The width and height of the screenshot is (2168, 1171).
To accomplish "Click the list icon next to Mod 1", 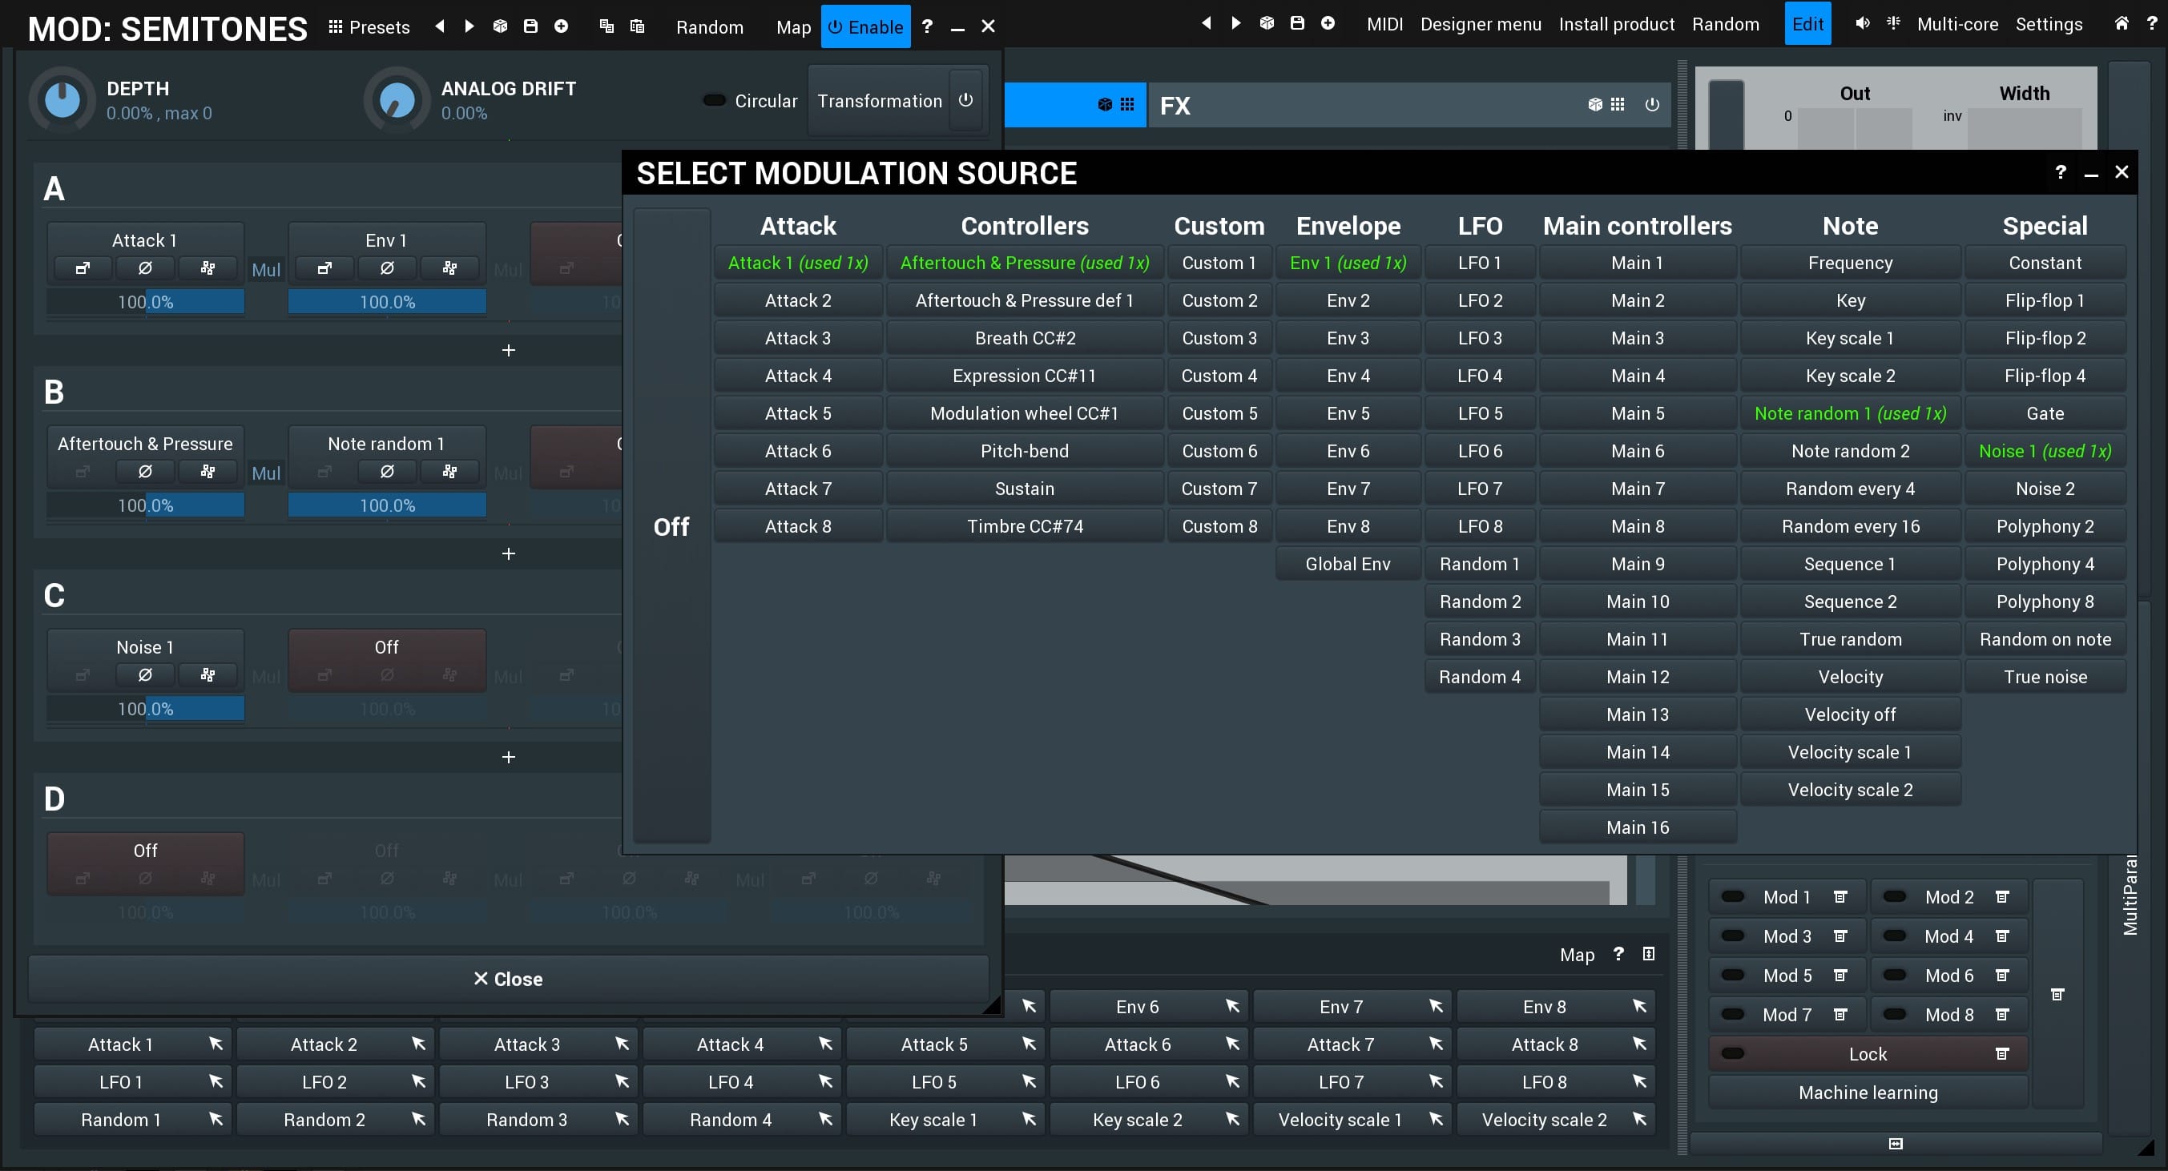I will click(1840, 897).
